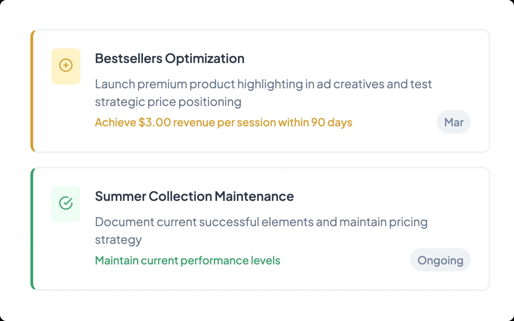Screen dimensions: 514x321
Task: Open the Ongoing timeframe selector
Action: pyautogui.click(x=440, y=260)
